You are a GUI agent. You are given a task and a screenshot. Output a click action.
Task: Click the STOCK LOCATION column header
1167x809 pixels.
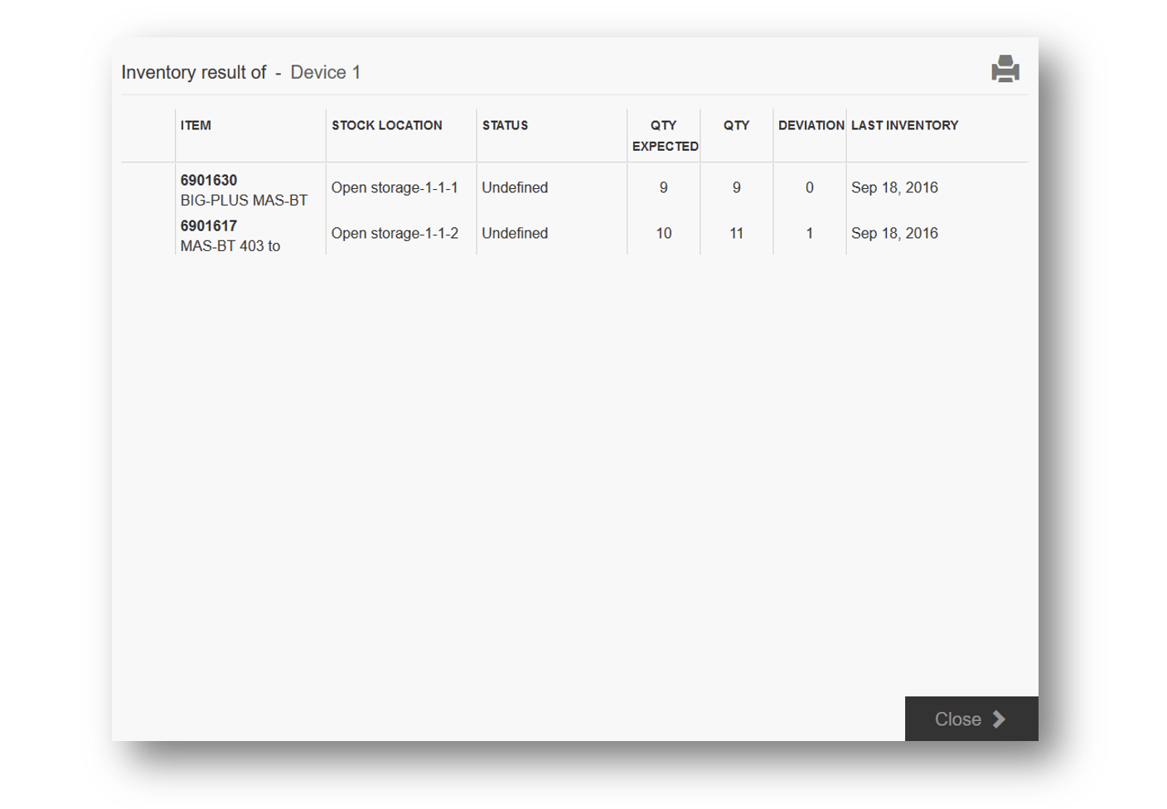point(386,126)
